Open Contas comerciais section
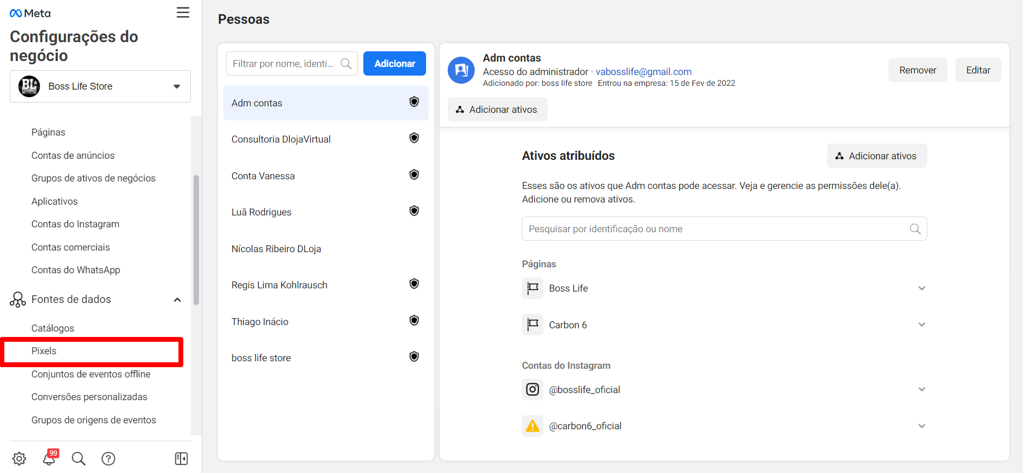Viewport: 1023px width, 473px height. tap(71, 247)
